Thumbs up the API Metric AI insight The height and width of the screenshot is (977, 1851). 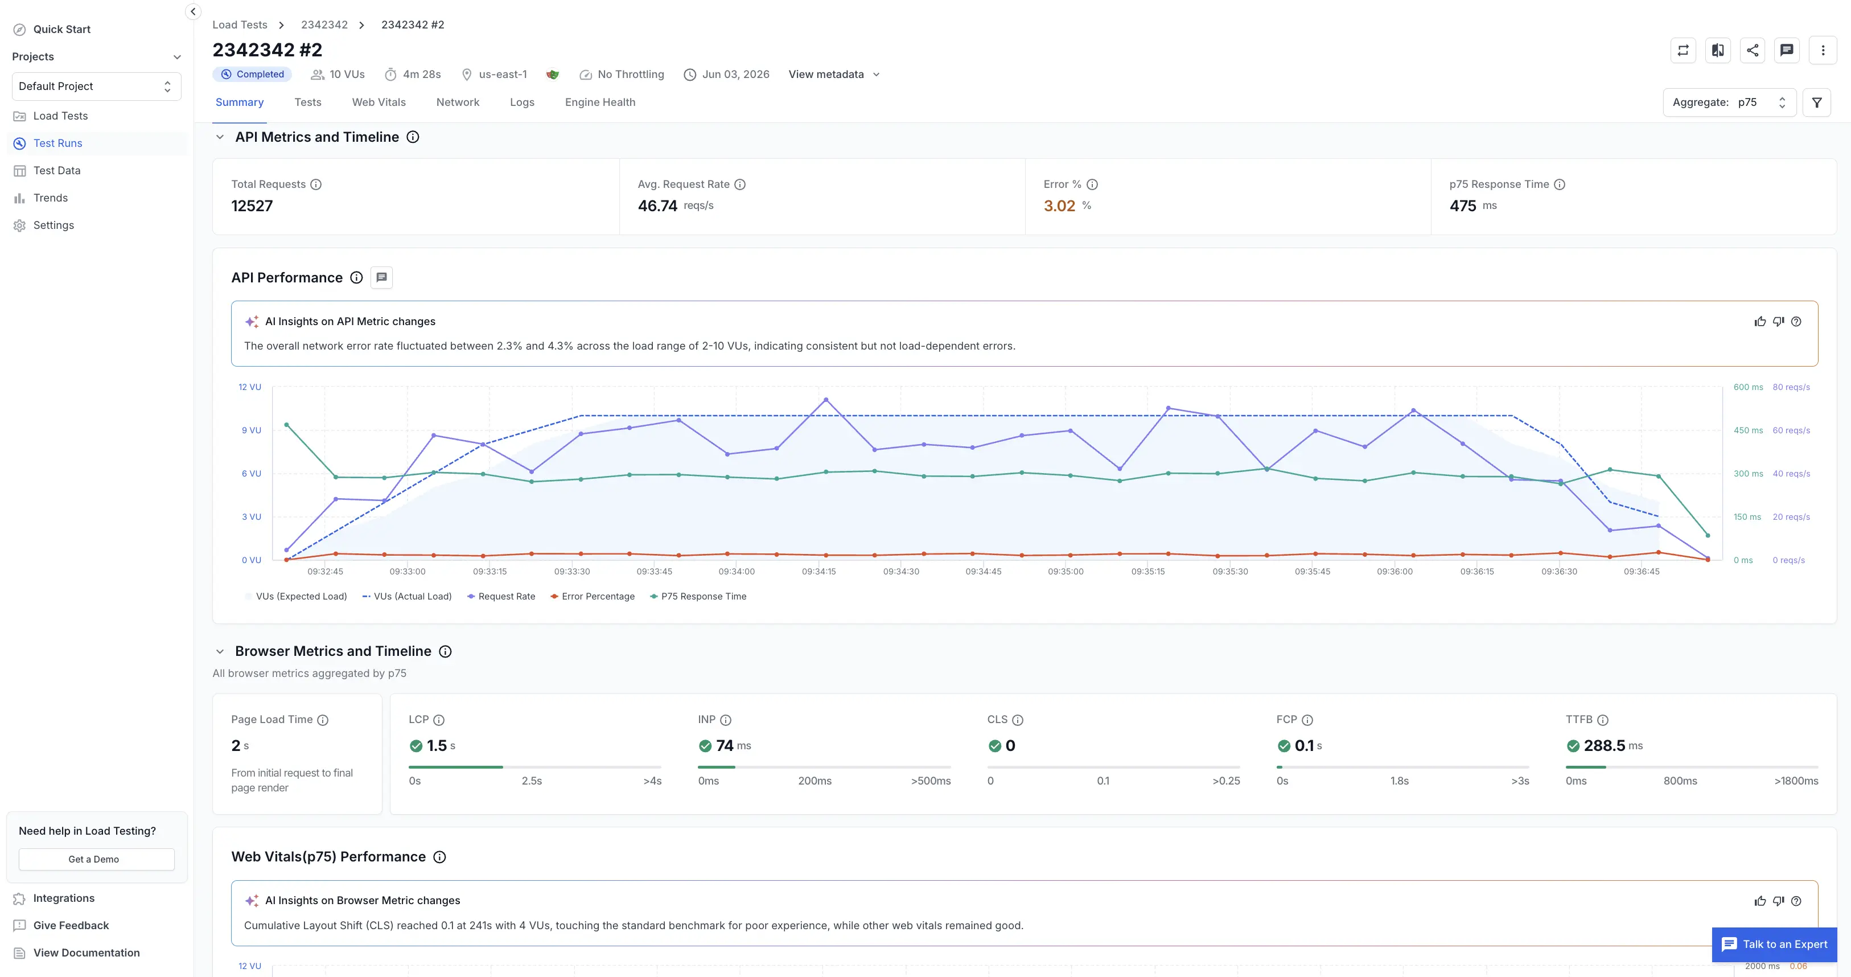(x=1760, y=322)
